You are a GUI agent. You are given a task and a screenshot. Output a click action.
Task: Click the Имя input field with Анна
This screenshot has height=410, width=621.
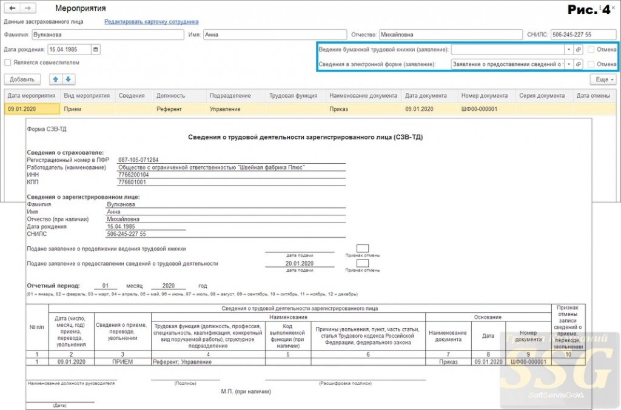275,35
